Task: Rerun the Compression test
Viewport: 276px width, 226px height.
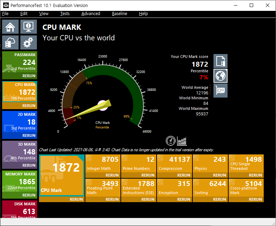Action: point(175,175)
